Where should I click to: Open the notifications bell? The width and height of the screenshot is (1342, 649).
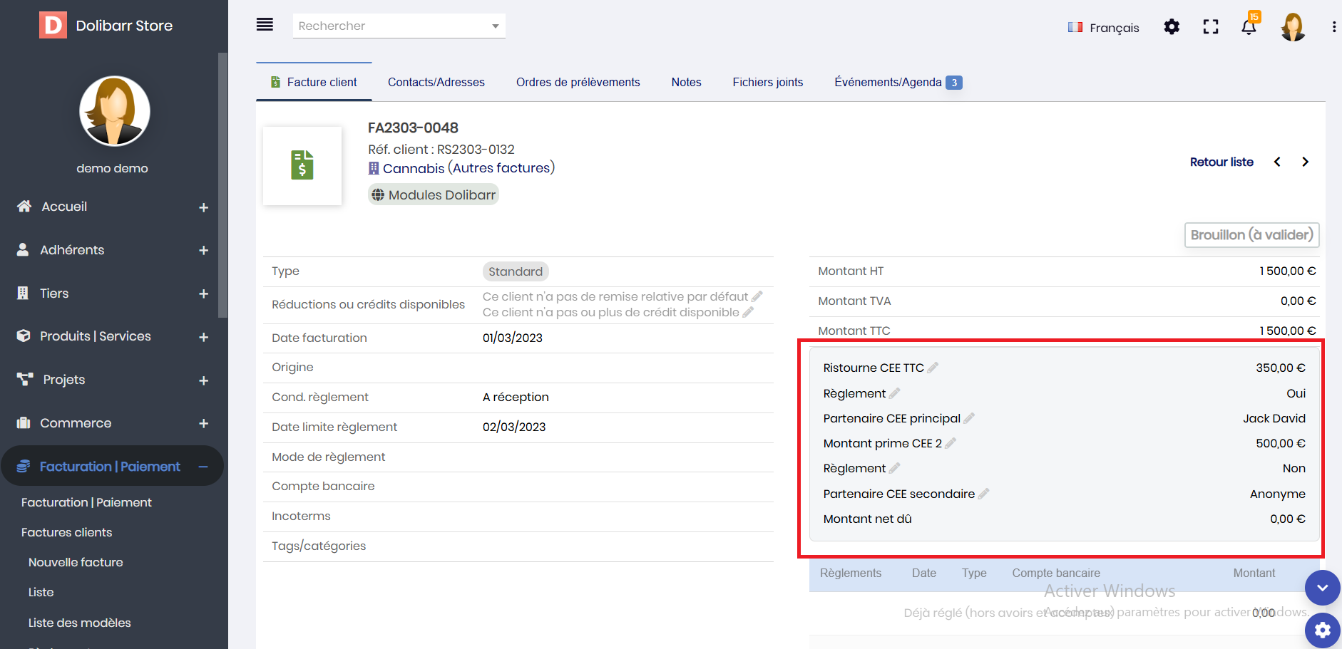click(x=1249, y=27)
